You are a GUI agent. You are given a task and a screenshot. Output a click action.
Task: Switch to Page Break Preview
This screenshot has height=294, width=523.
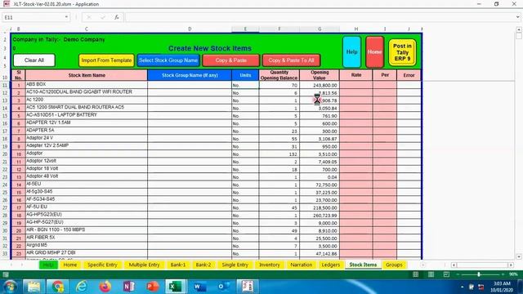pos(446,274)
